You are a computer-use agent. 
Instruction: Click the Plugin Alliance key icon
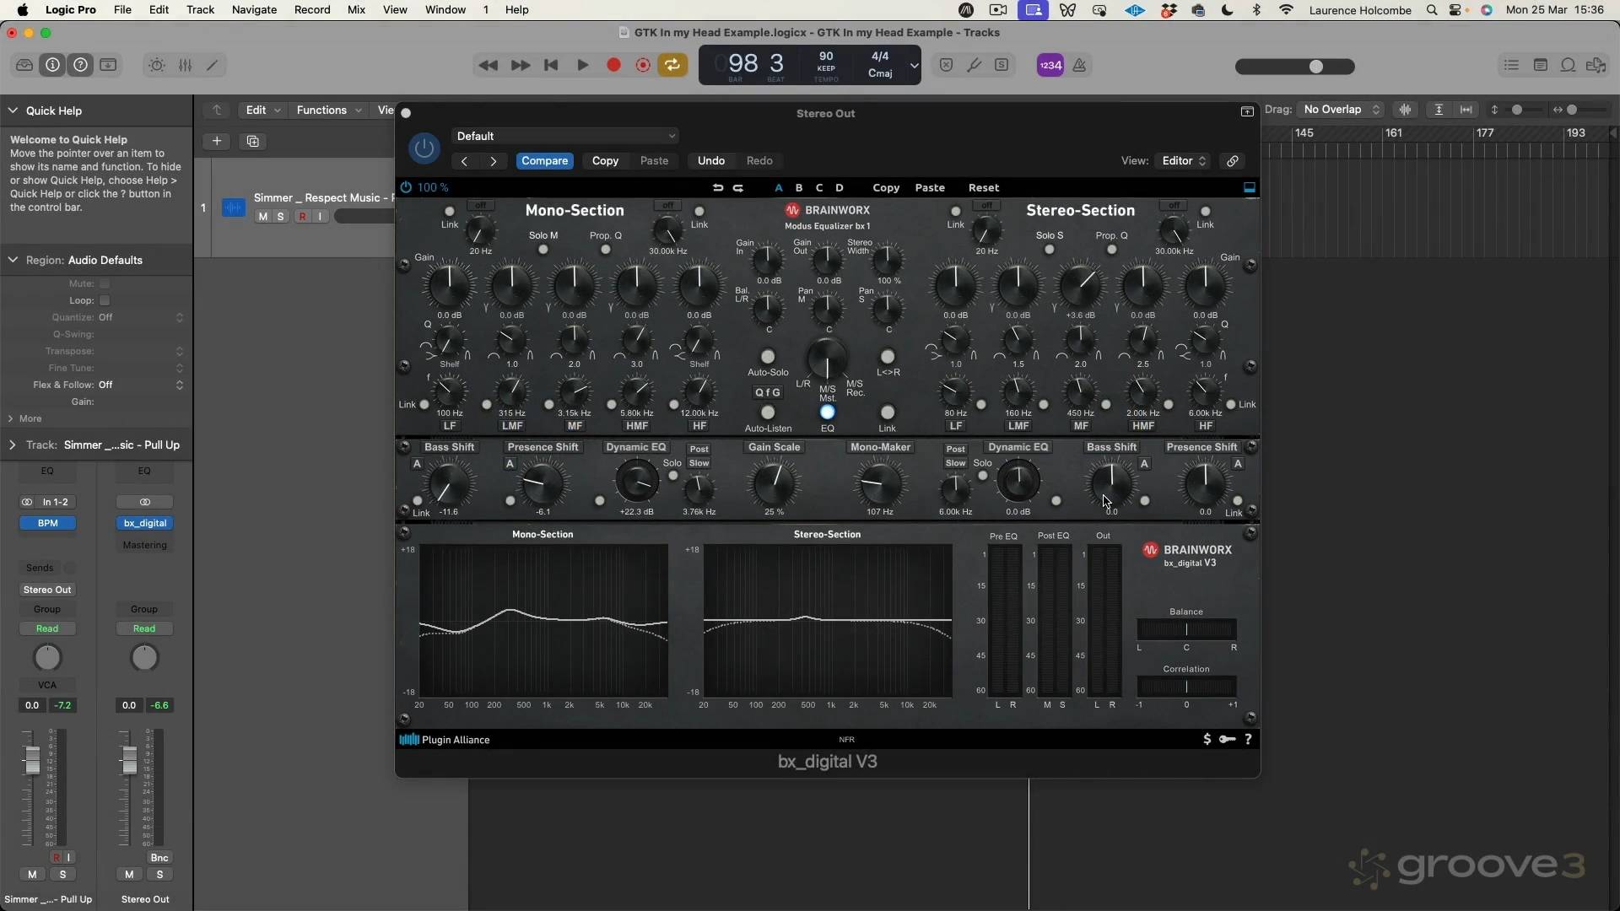point(1227,740)
